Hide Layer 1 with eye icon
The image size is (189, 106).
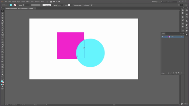click(x=162, y=37)
